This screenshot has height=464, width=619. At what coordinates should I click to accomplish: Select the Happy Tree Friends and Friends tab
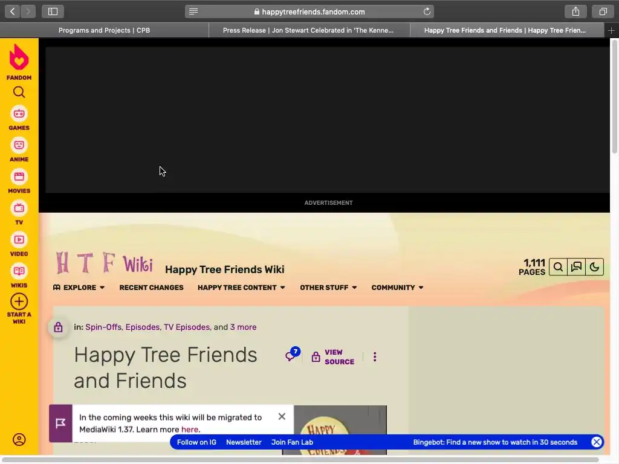(x=507, y=30)
